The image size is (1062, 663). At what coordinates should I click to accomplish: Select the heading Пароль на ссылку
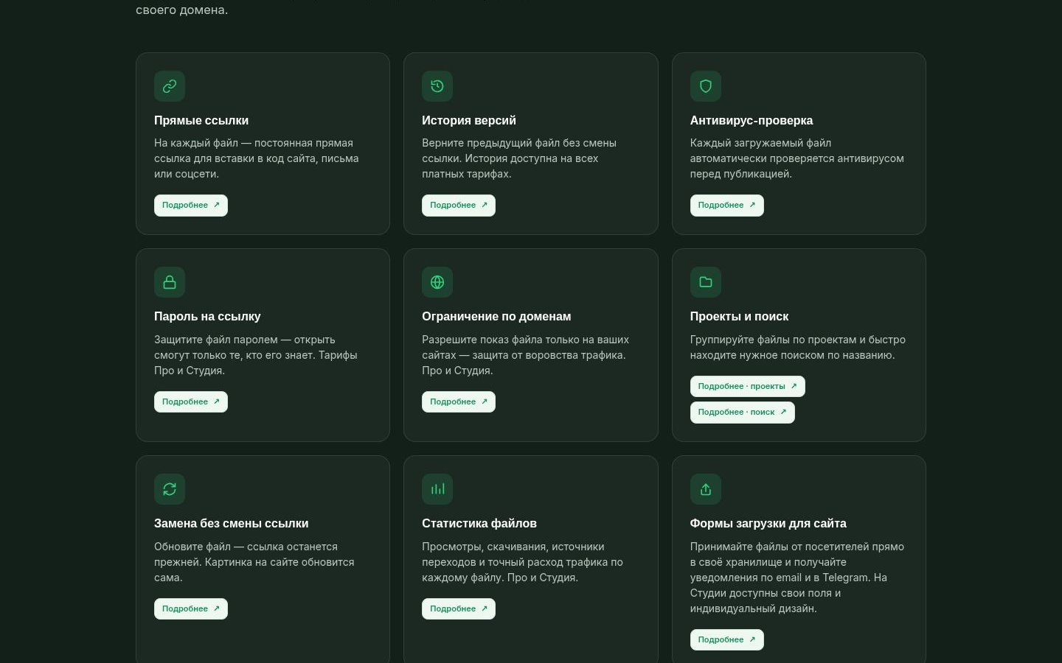(x=207, y=316)
